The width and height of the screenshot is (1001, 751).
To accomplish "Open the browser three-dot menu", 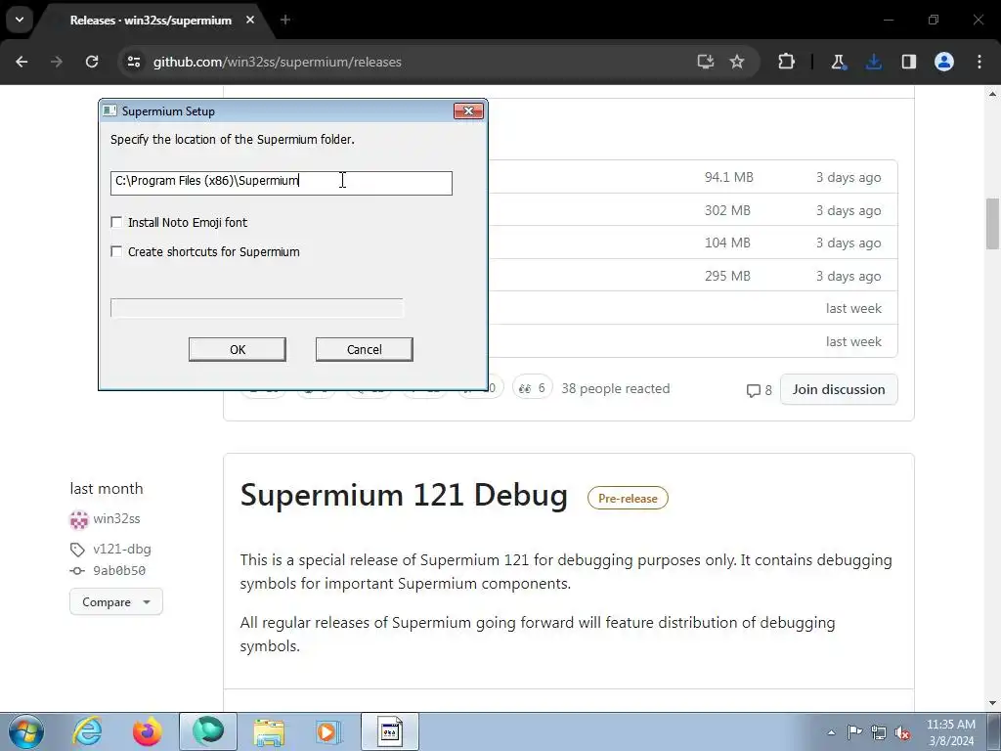I will [979, 62].
